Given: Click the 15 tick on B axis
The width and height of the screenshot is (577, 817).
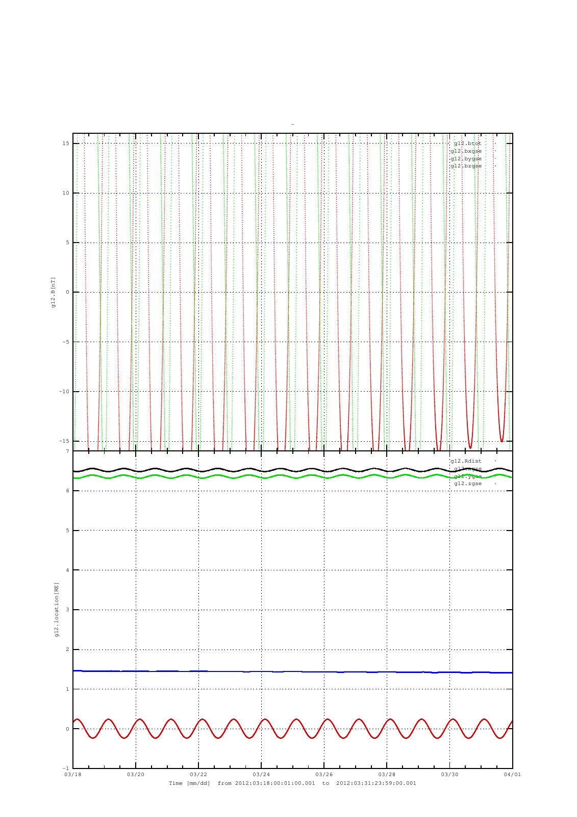Looking at the screenshot, I should pos(66,143).
